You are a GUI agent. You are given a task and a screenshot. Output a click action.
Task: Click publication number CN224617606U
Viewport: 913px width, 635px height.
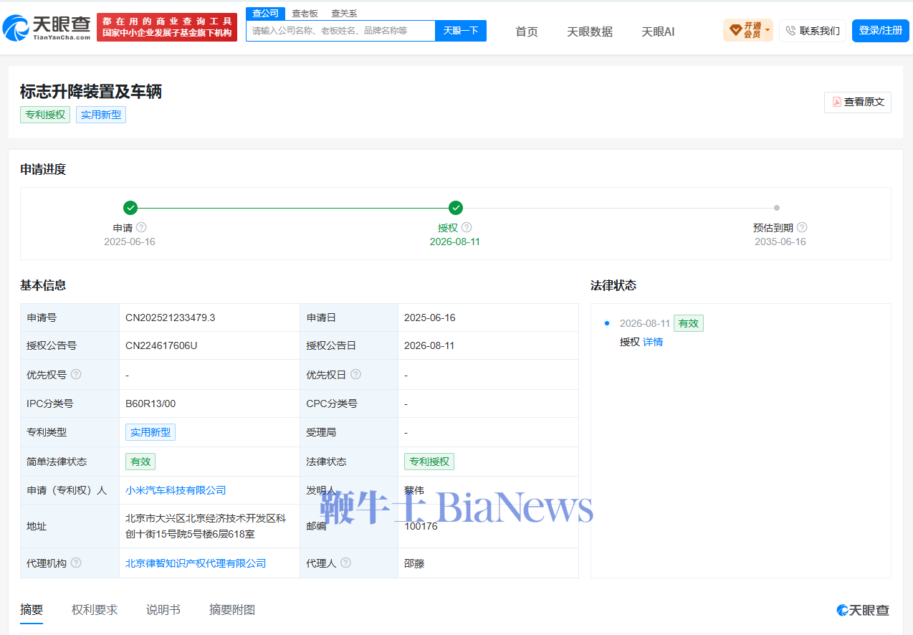(x=161, y=345)
